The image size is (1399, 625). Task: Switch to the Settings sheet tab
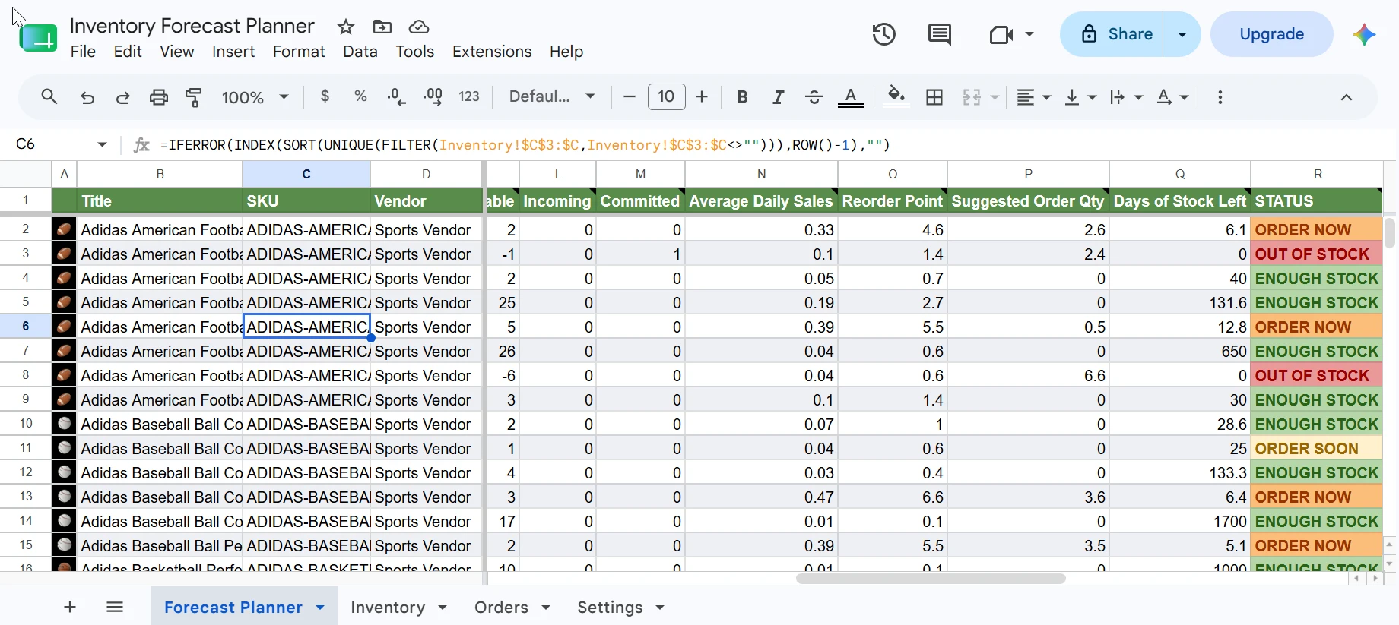pos(610,608)
